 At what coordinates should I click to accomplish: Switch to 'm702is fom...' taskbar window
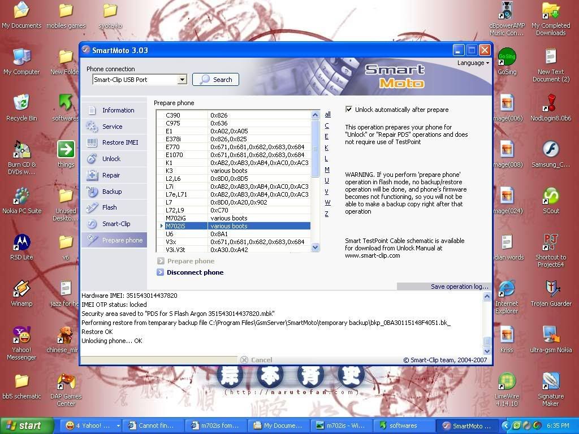click(x=215, y=426)
